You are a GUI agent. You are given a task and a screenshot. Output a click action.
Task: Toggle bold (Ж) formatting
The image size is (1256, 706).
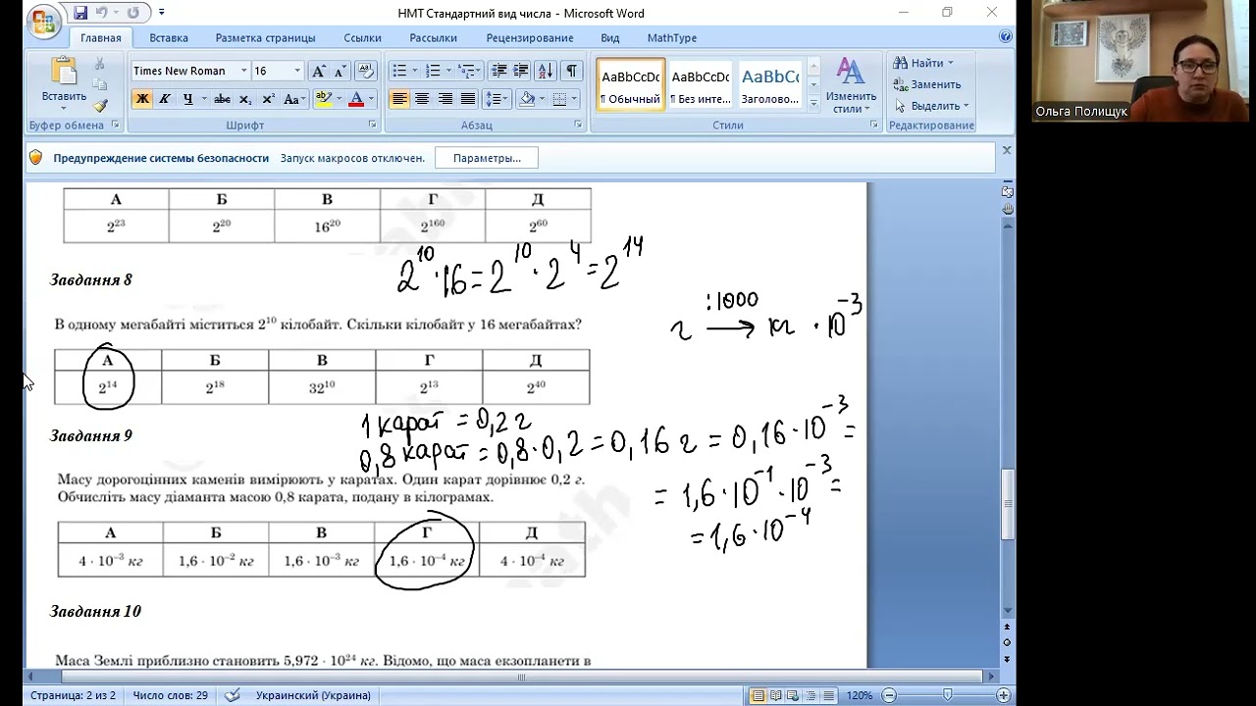(142, 99)
